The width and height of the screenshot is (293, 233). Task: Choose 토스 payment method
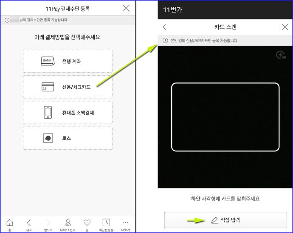(68, 138)
